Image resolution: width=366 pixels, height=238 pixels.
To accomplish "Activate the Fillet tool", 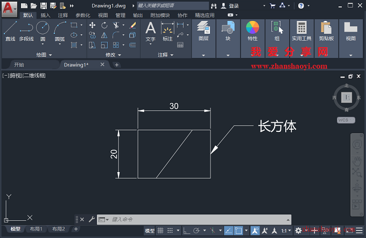I will (x=116, y=35).
